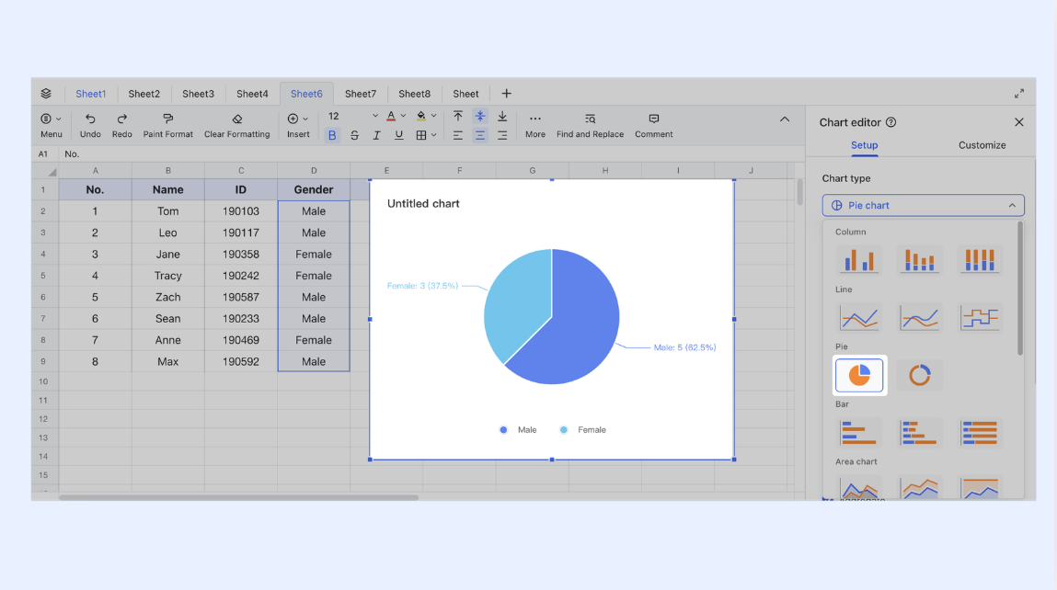This screenshot has height=590, width=1057.
Task: Align cell content to bottom
Action: (502, 117)
